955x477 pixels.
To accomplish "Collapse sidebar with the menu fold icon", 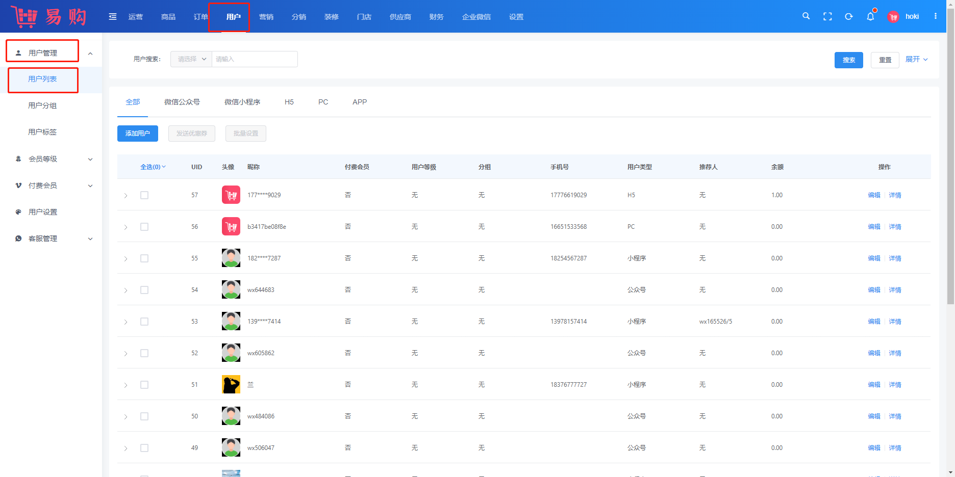I will coord(113,17).
